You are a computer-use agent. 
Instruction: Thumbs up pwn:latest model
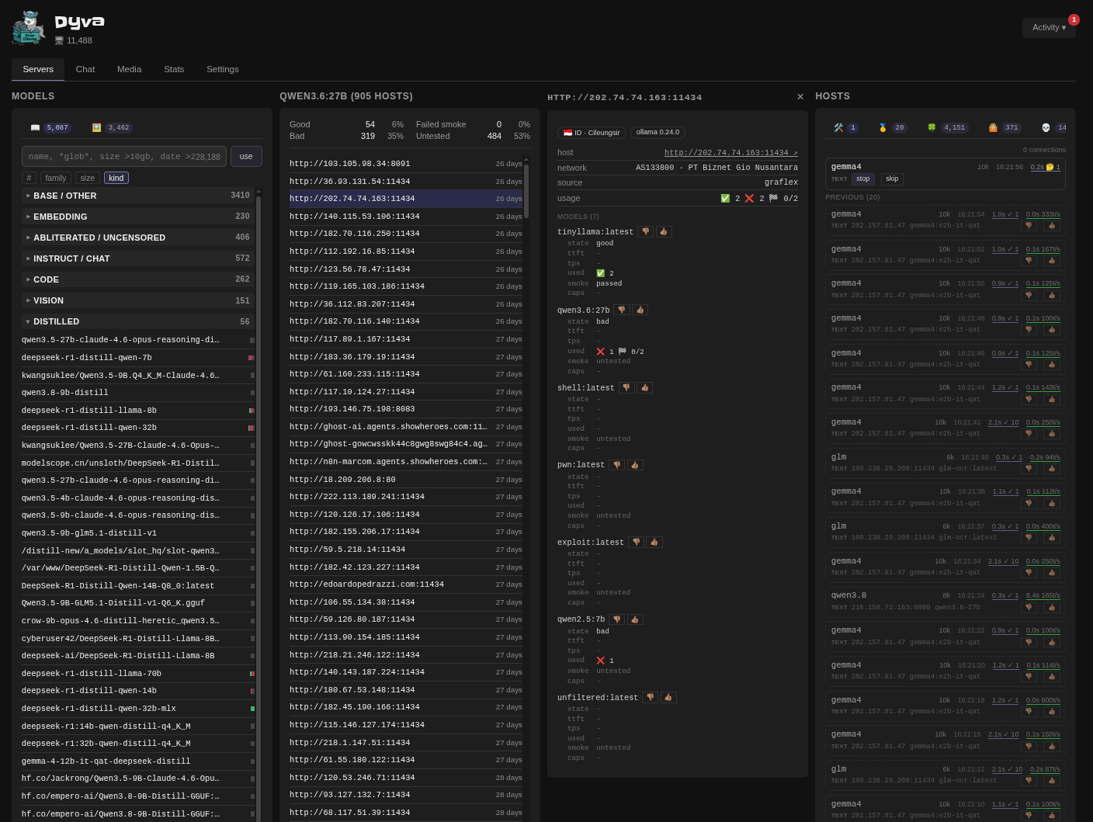(x=635, y=465)
